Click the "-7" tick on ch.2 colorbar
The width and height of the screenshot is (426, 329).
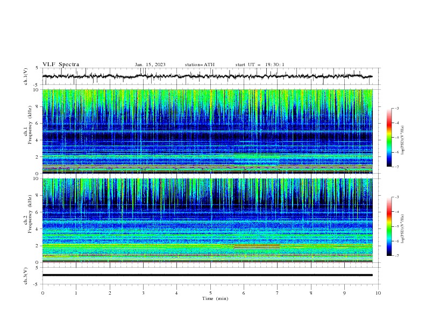click(x=397, y=255)
